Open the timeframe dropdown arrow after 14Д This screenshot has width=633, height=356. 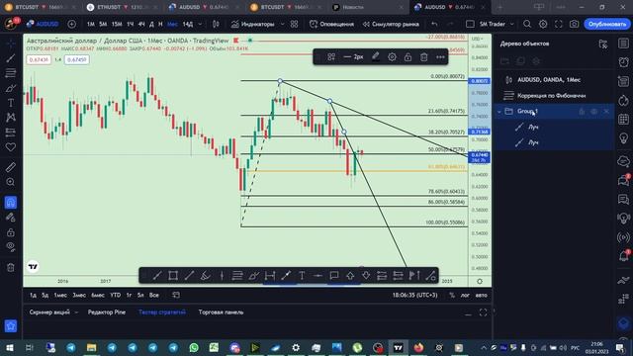[200, 24]
